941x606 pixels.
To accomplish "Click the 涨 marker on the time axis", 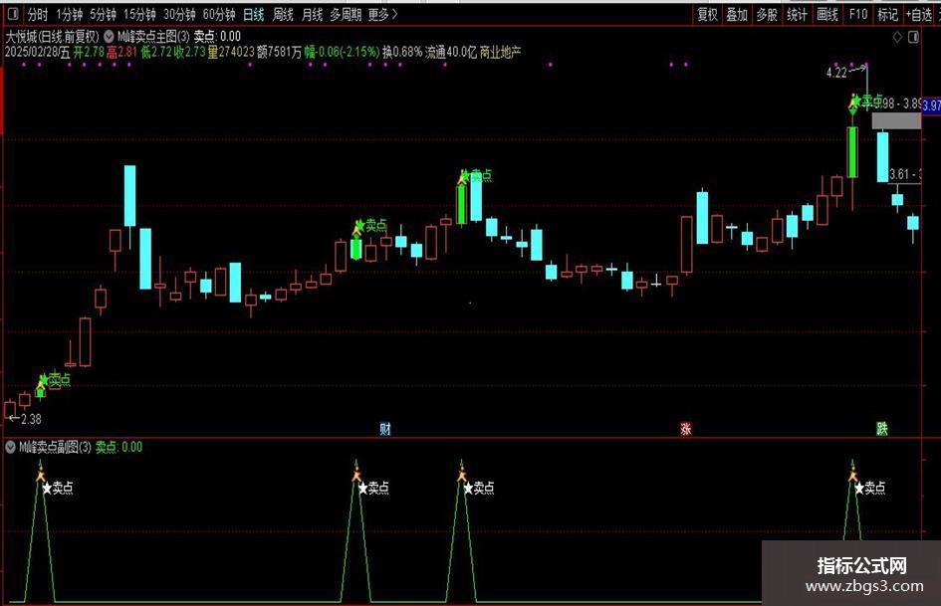I will [x=686, y=429].
